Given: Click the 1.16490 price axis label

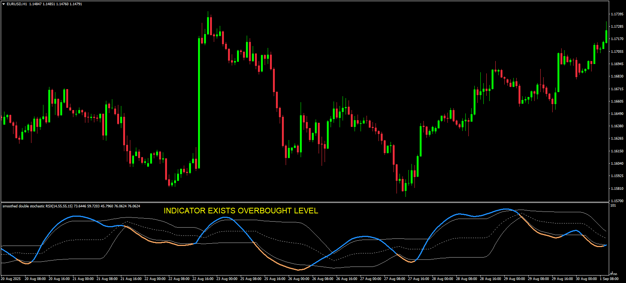Looking at the screenshot, I should [617, 114].
